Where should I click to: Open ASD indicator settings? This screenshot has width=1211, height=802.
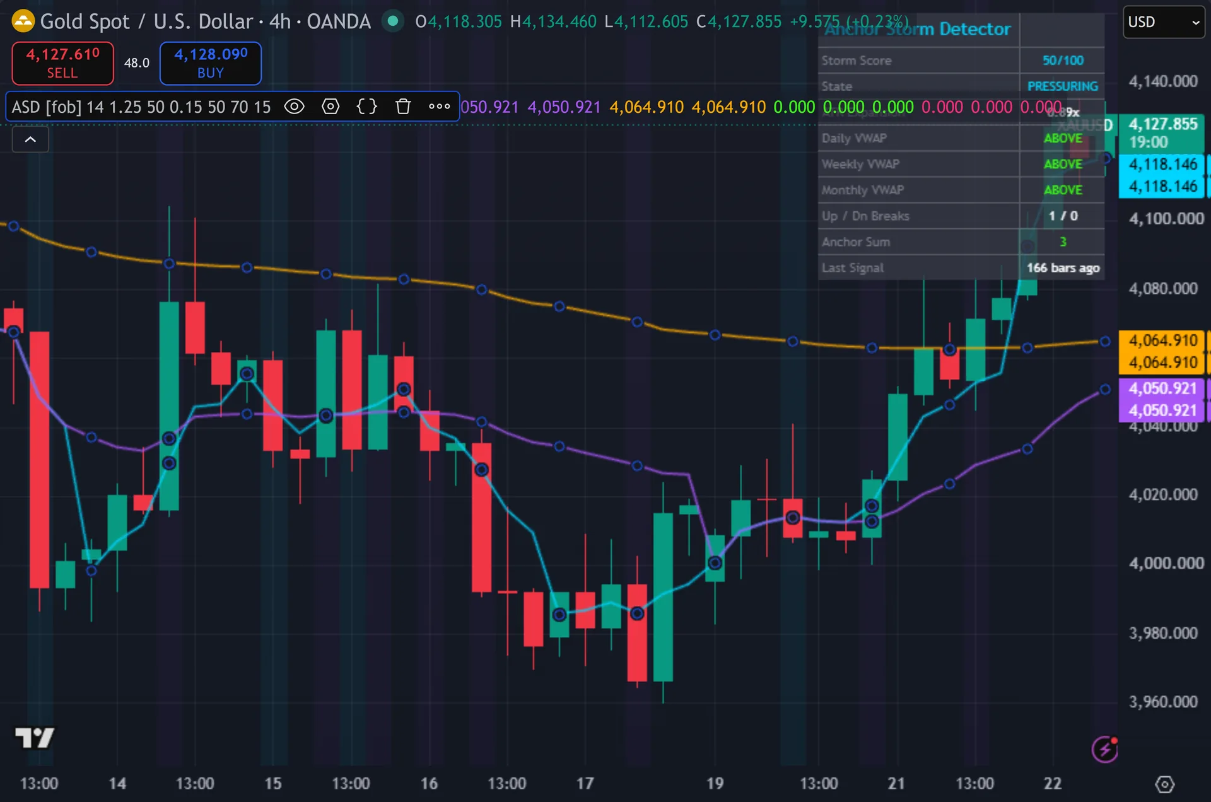coord(331,107)
